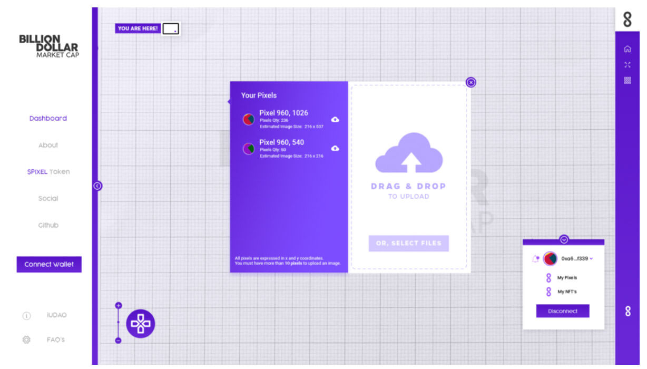
Task: Zoom in with the plus button
Action: [x=119, y=305]
